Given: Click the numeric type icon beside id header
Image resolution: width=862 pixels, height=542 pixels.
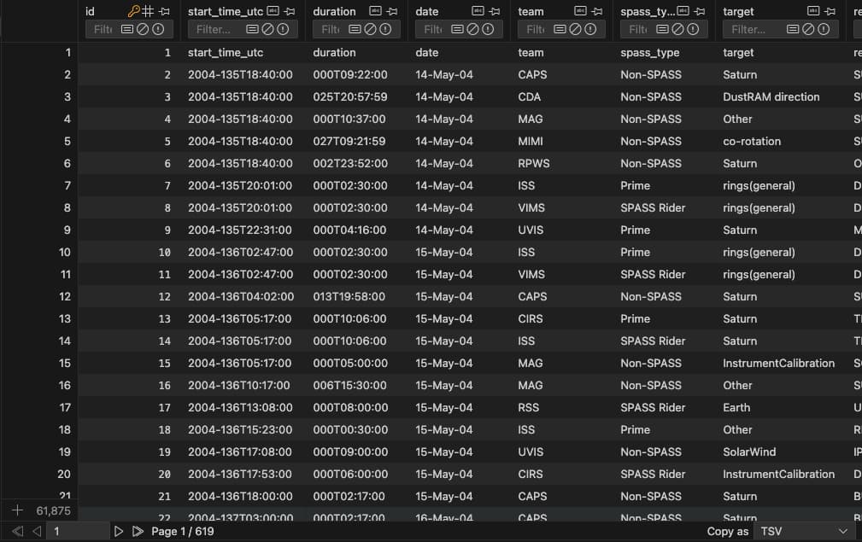Looking at the screenshot, I should [x=148, y=11].
